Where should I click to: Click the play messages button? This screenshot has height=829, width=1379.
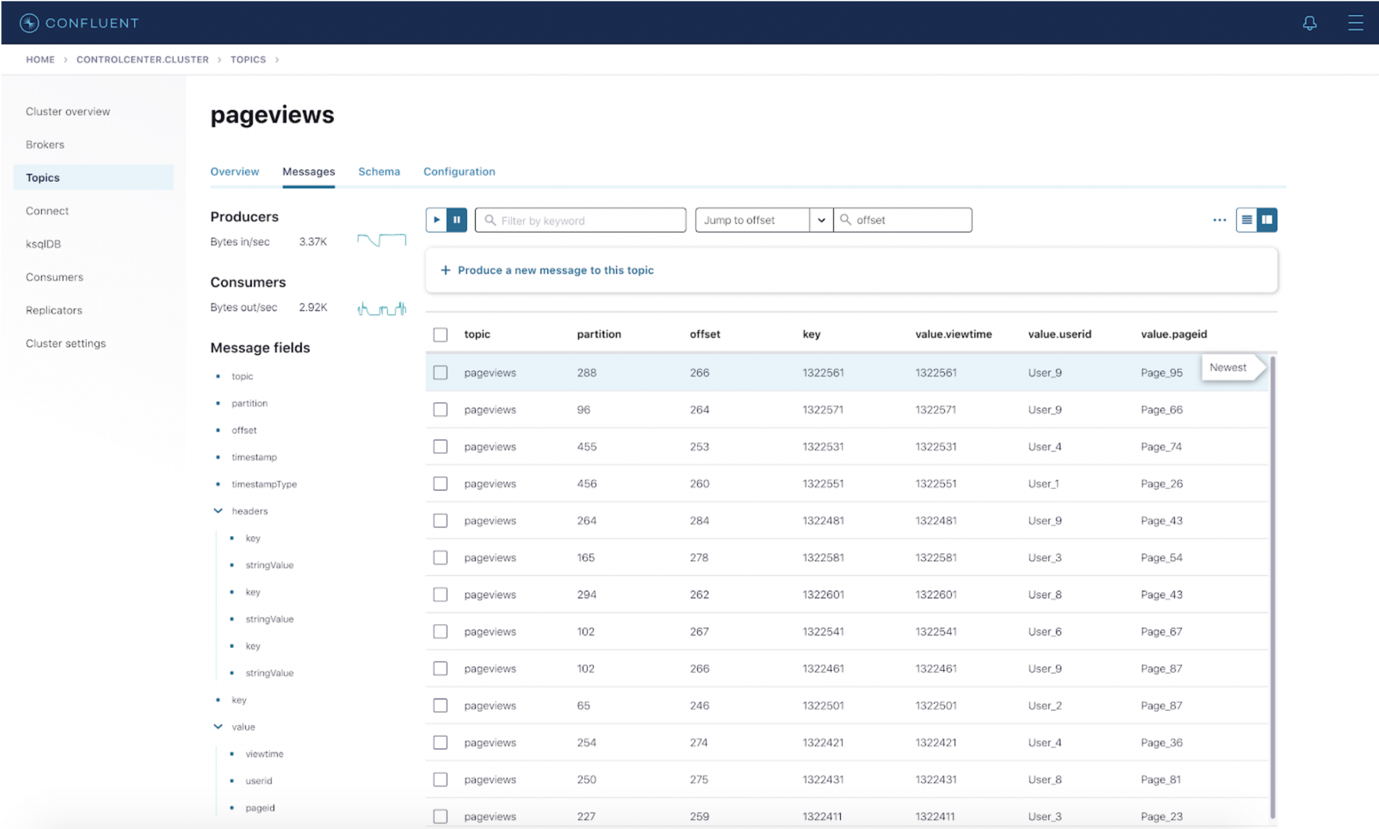point(436,220)
